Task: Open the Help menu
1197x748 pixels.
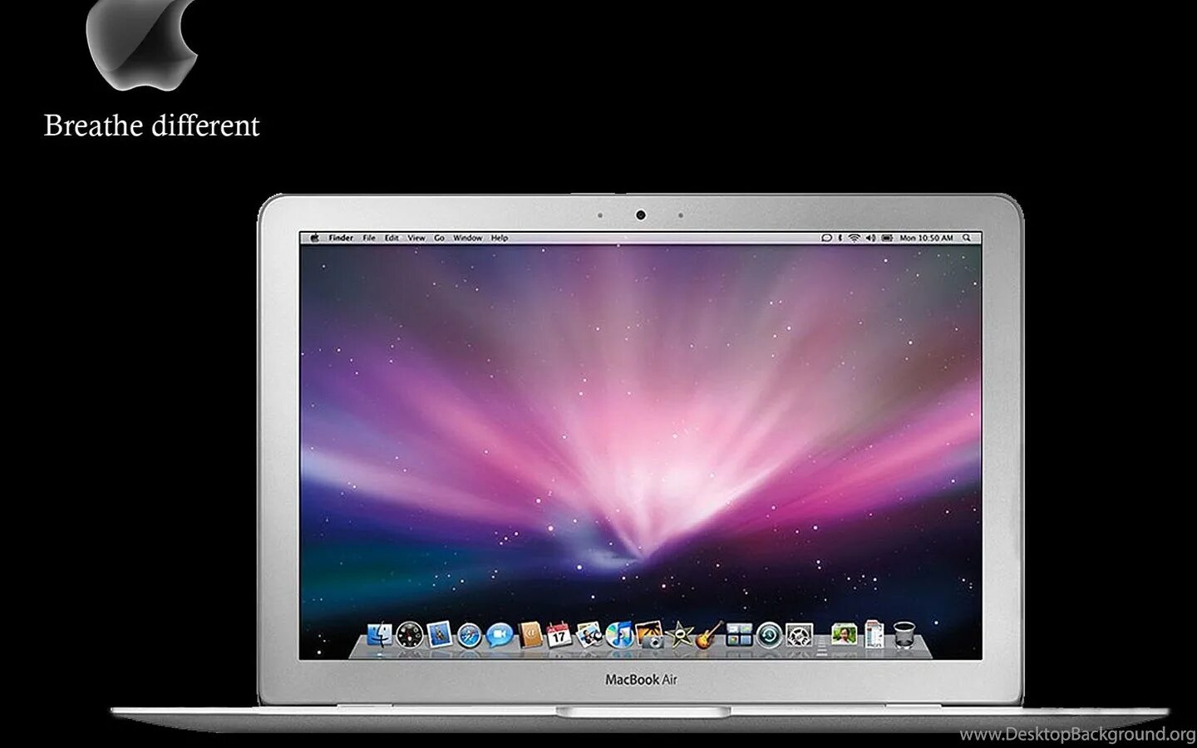Action: coord(499,238)
